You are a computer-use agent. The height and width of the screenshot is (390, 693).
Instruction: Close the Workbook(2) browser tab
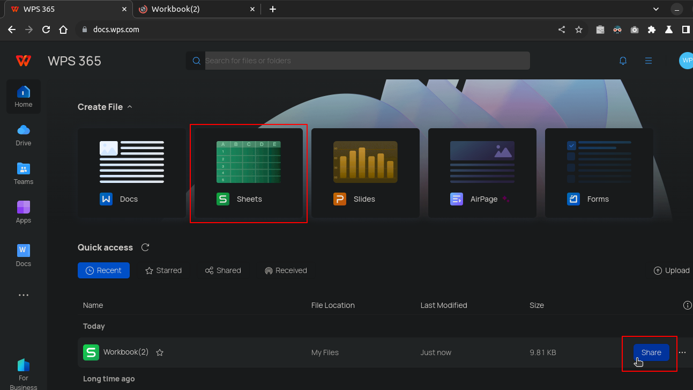(x=252, y=9)
